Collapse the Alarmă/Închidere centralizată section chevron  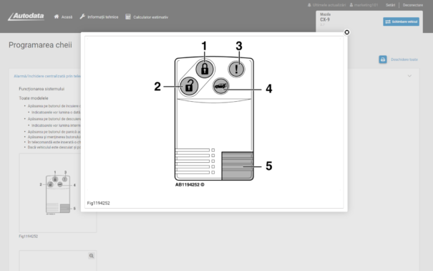click(x=409, y=76)
